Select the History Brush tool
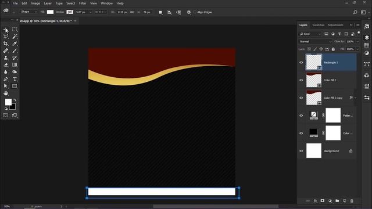Viewport: 372px width, 209px height. point(15,58)
